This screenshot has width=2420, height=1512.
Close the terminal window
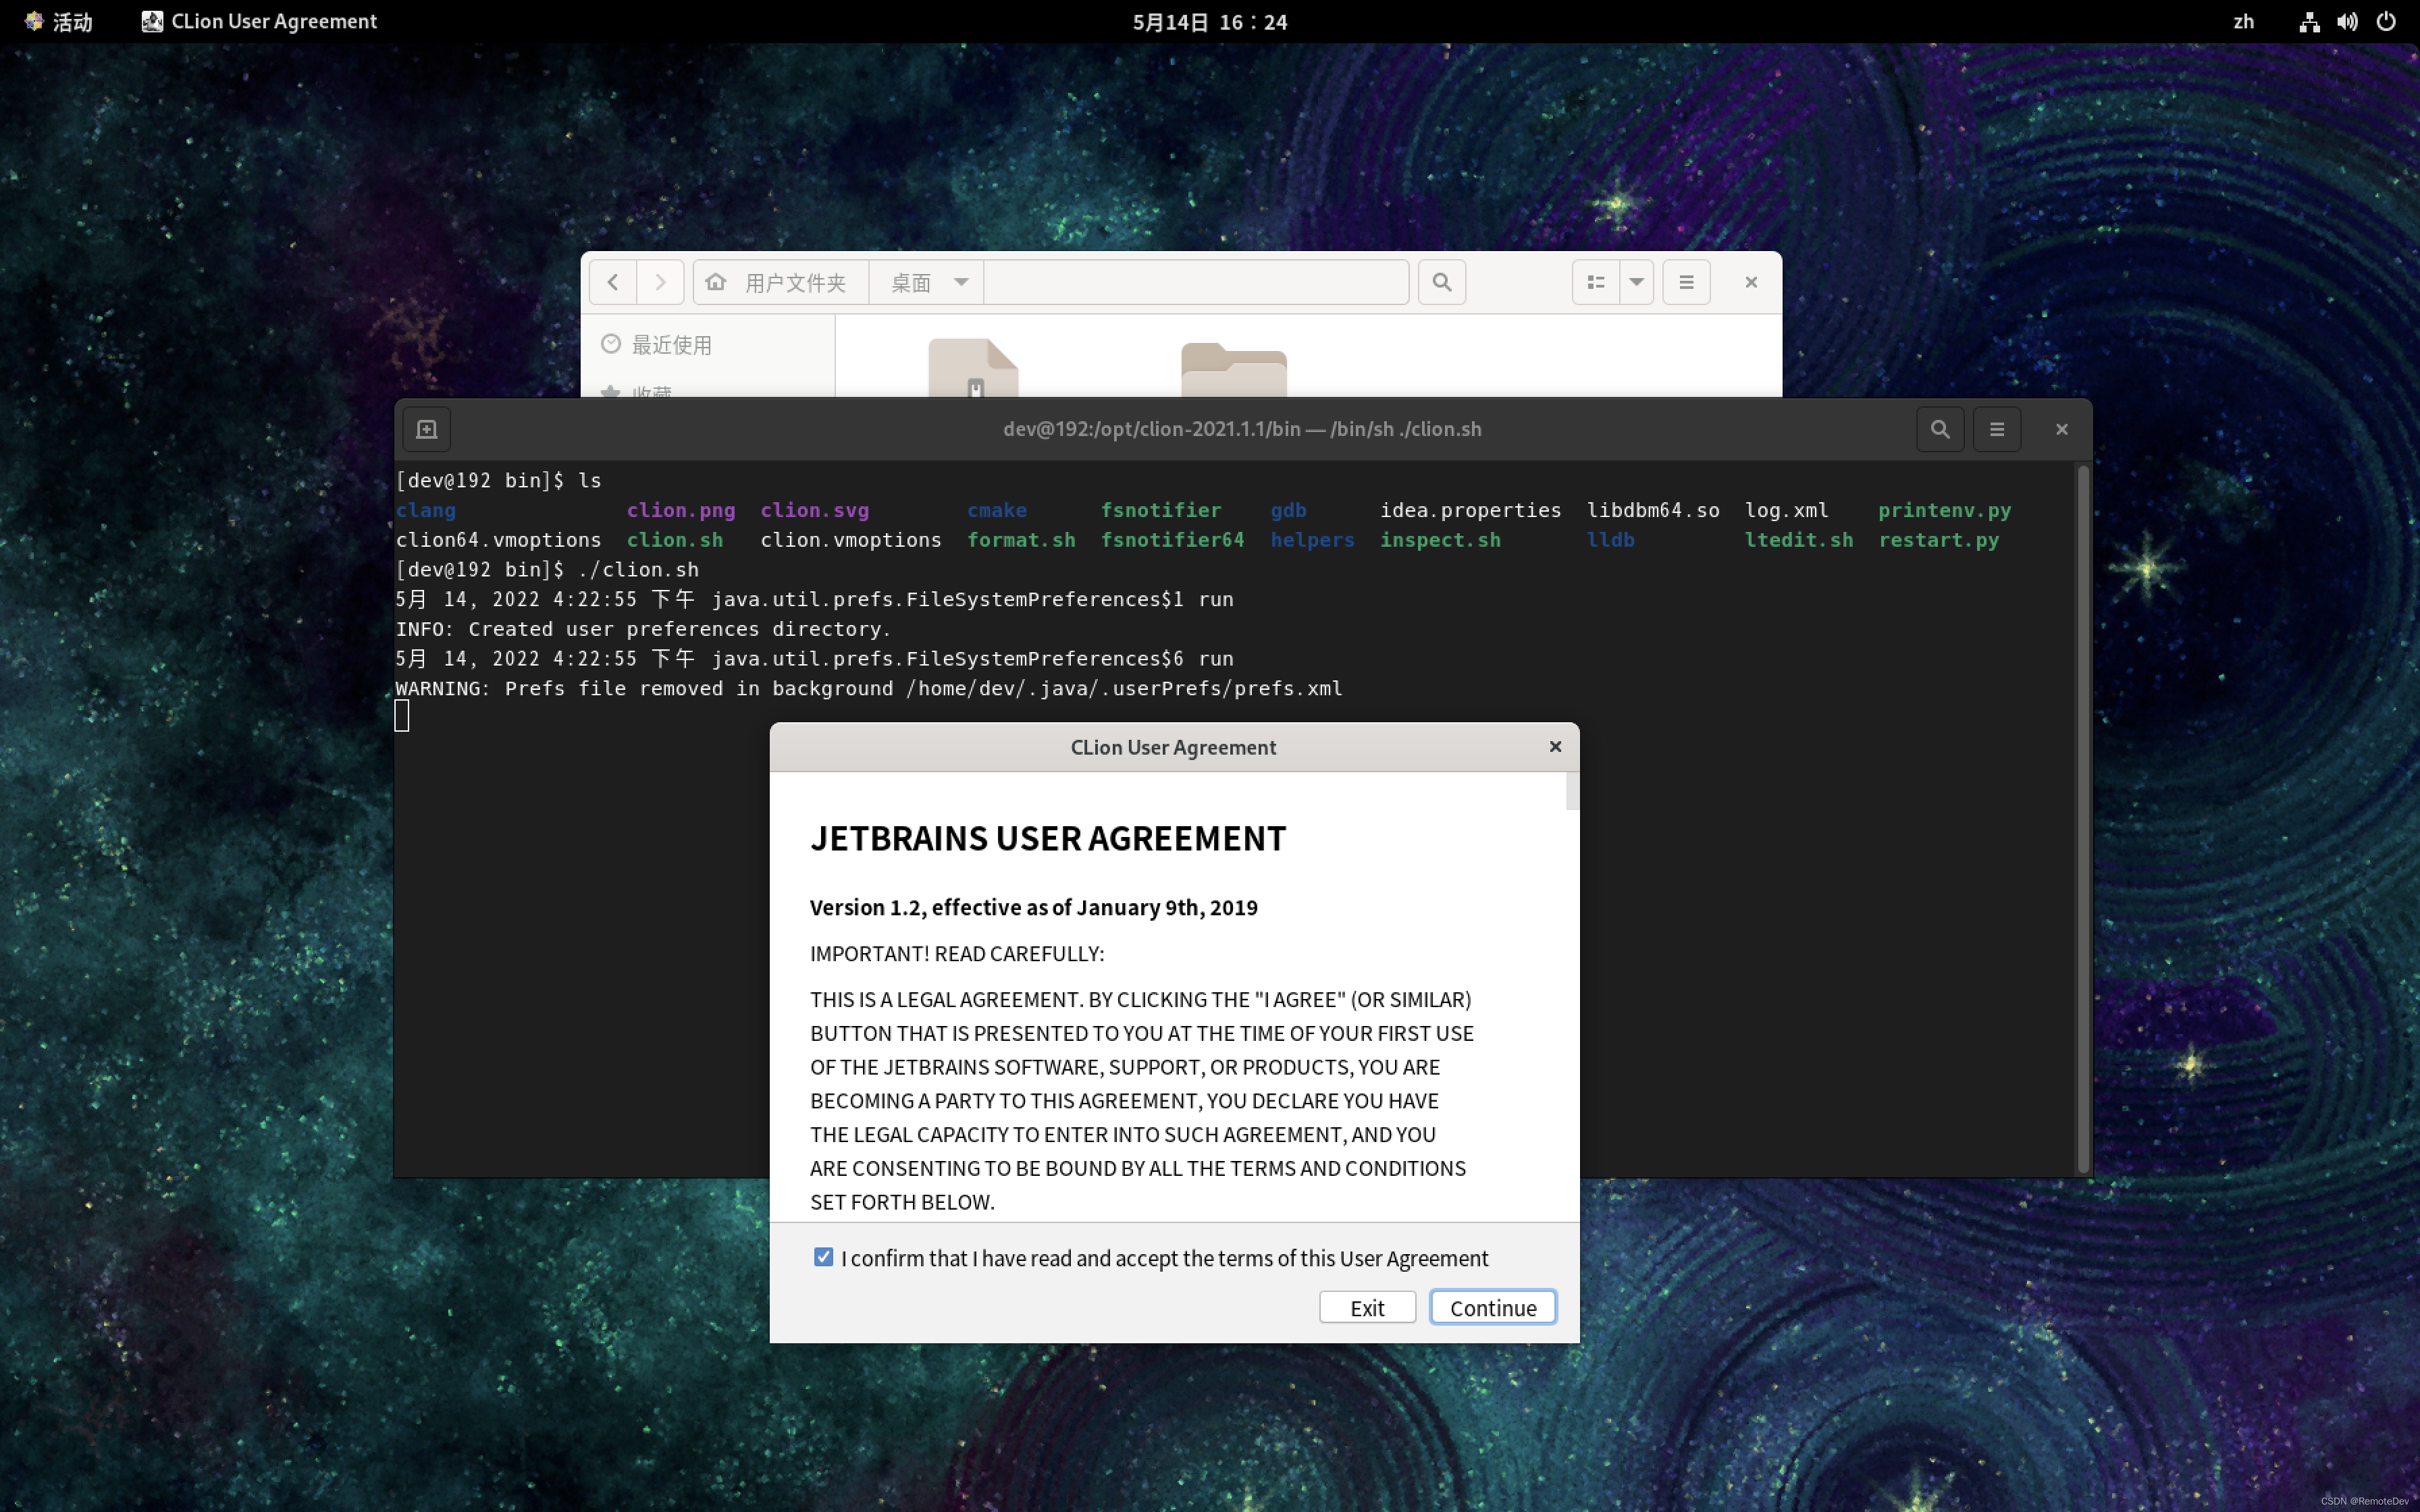[x=2061, y=429]
